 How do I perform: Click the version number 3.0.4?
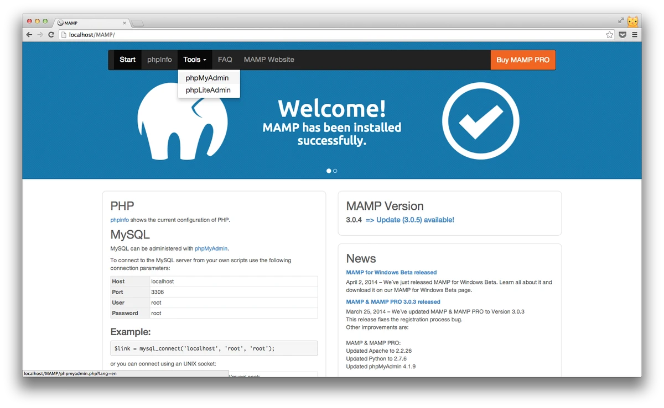(354, 220)
